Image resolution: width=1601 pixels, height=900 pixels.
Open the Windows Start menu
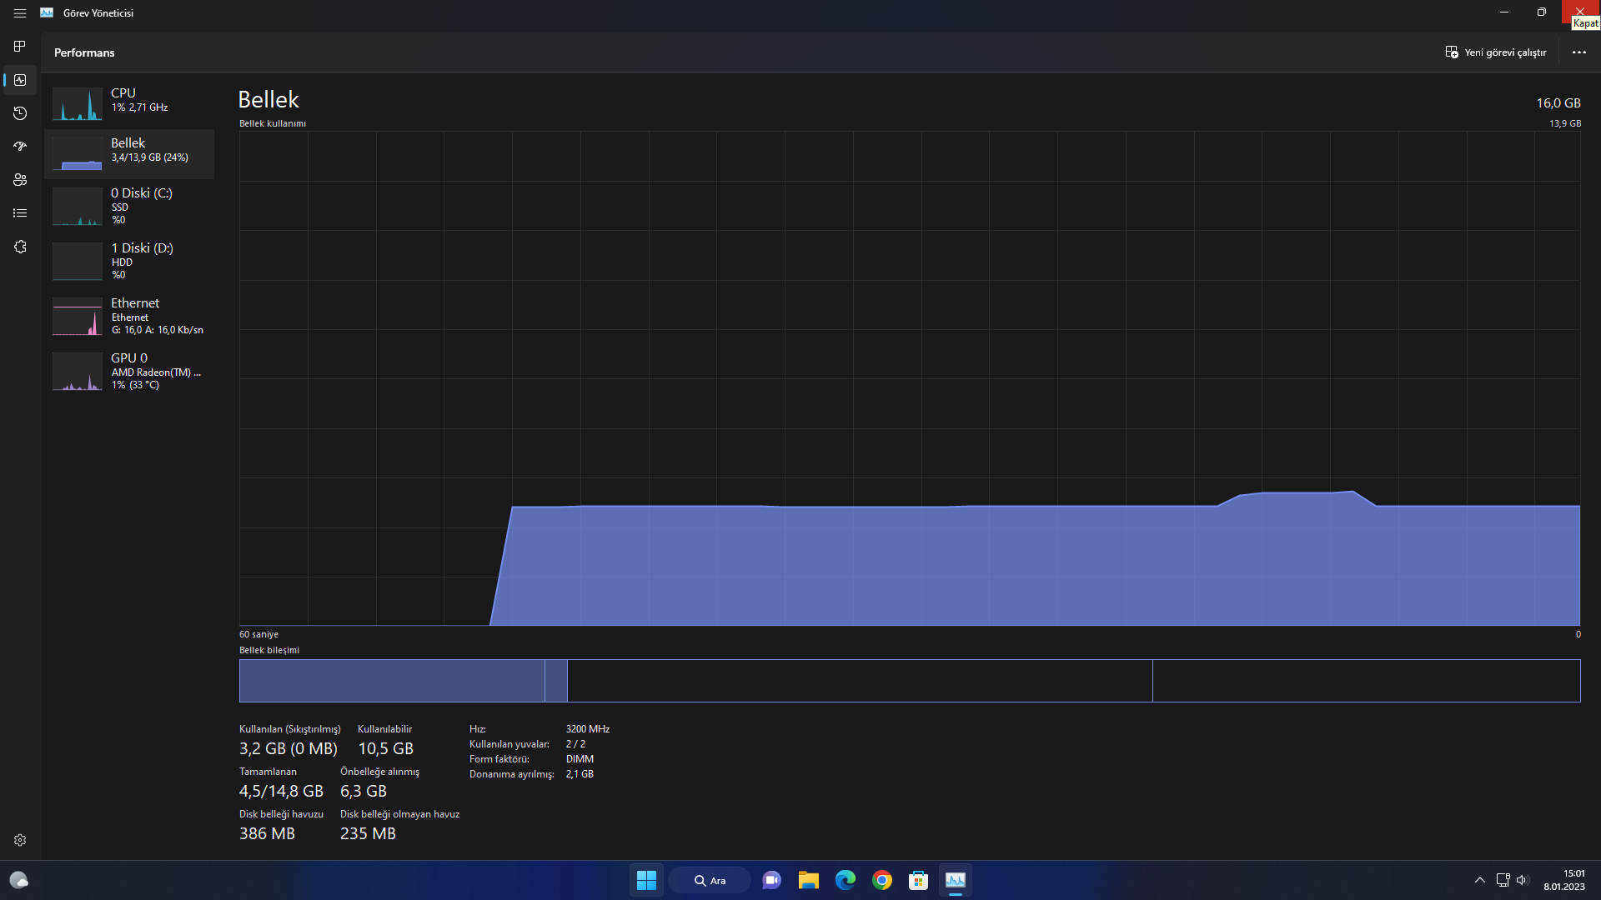click(646, 880)
